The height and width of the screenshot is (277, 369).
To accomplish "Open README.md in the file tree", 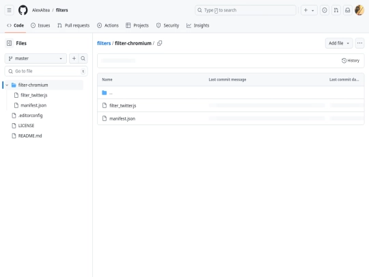I will click(30, 135).
